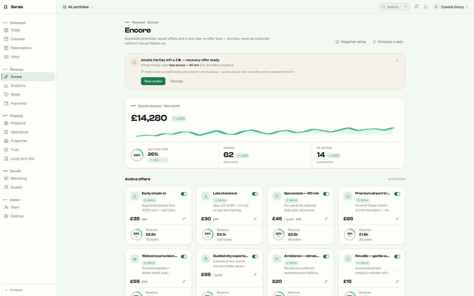The image size is (474, 296).
Task: Close the recovery offer alert banner
Action: click(397, 61)
